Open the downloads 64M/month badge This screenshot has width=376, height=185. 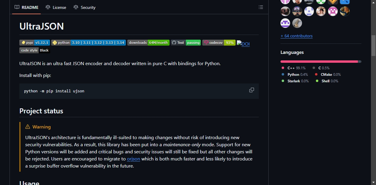click(148, 43)
